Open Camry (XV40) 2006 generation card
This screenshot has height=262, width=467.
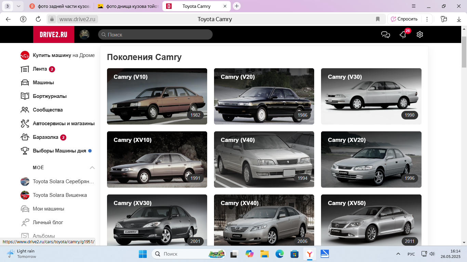point(264,220)
